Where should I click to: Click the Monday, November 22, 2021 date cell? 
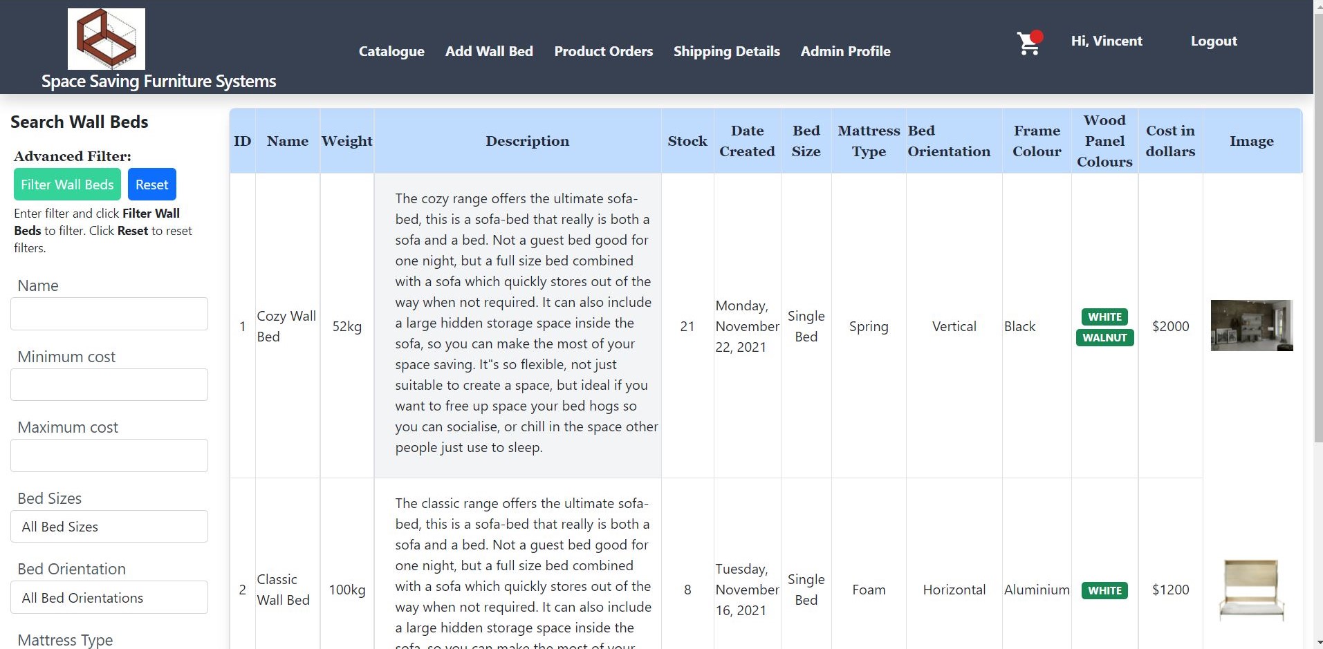(x=747, y=326)
